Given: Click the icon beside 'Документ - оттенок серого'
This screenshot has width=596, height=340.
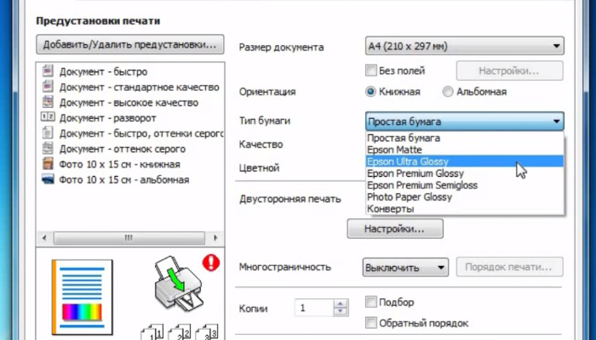Looking at the screenshot, I should coord(48,149).
